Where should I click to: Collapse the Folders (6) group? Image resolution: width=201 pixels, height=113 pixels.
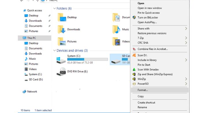click(55, 8)
